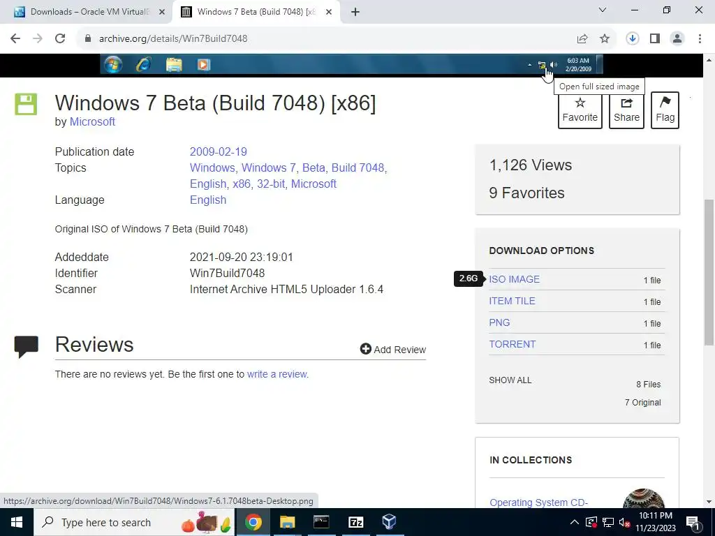Image resolution: width=715 pixels, height=536 pixels.
Task: Click the 9 Favorites text
Action: click(526, 193)
